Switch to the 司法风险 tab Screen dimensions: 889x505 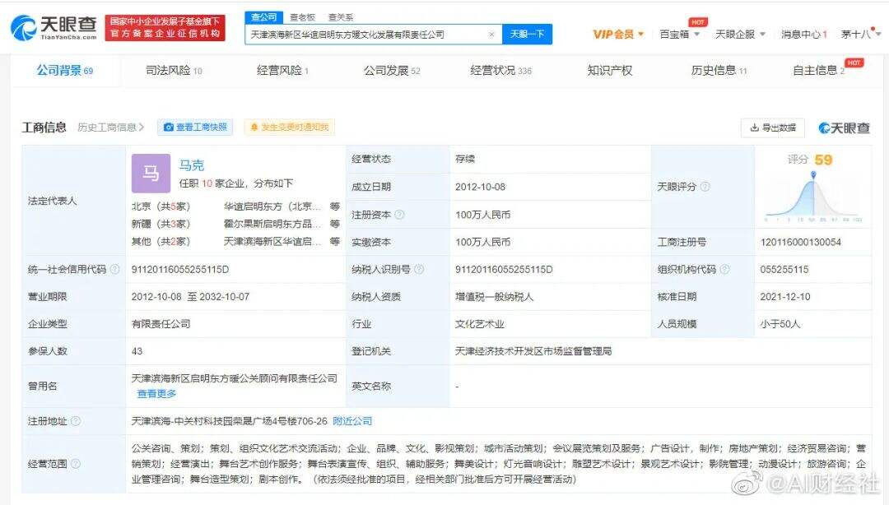tap(174, 70)
